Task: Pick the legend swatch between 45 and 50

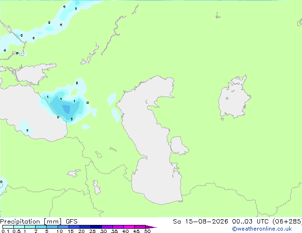Action: 140,227
